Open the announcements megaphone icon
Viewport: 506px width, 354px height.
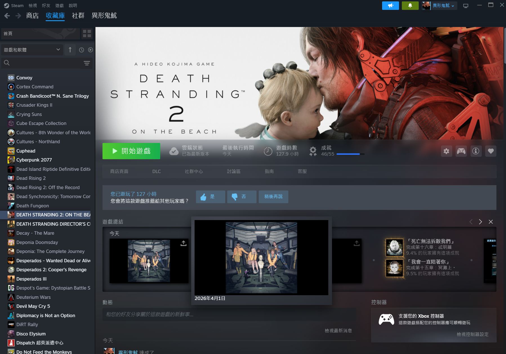390,6
